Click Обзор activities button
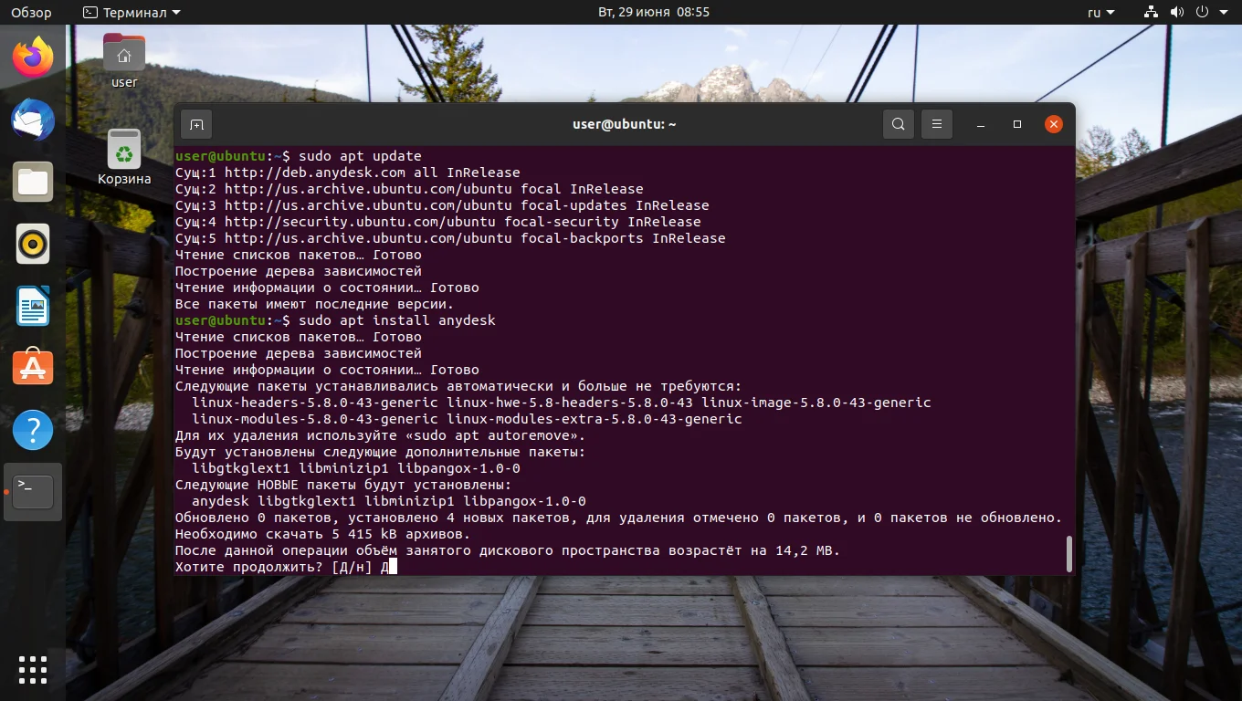The height and width of the screenshot is (701, 1242). click(x=31, y=13)
